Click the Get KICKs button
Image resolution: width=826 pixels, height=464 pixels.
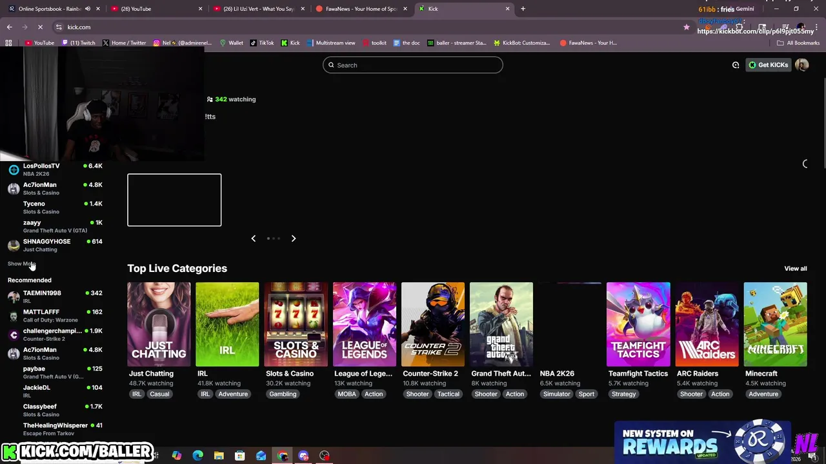click(768, 65)
